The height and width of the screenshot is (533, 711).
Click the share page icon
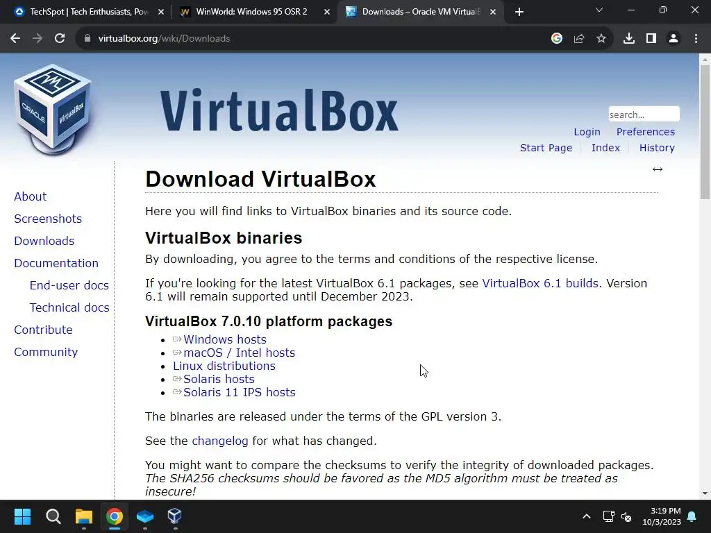579,39
